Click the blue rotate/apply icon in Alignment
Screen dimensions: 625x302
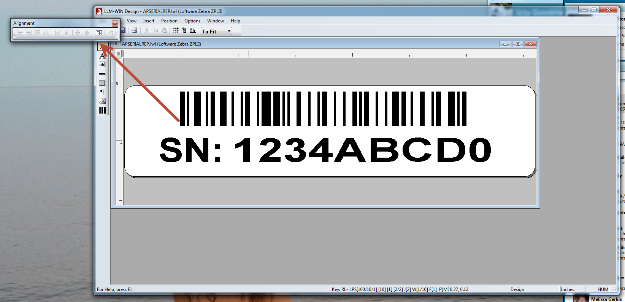click(x=99, y=33)
